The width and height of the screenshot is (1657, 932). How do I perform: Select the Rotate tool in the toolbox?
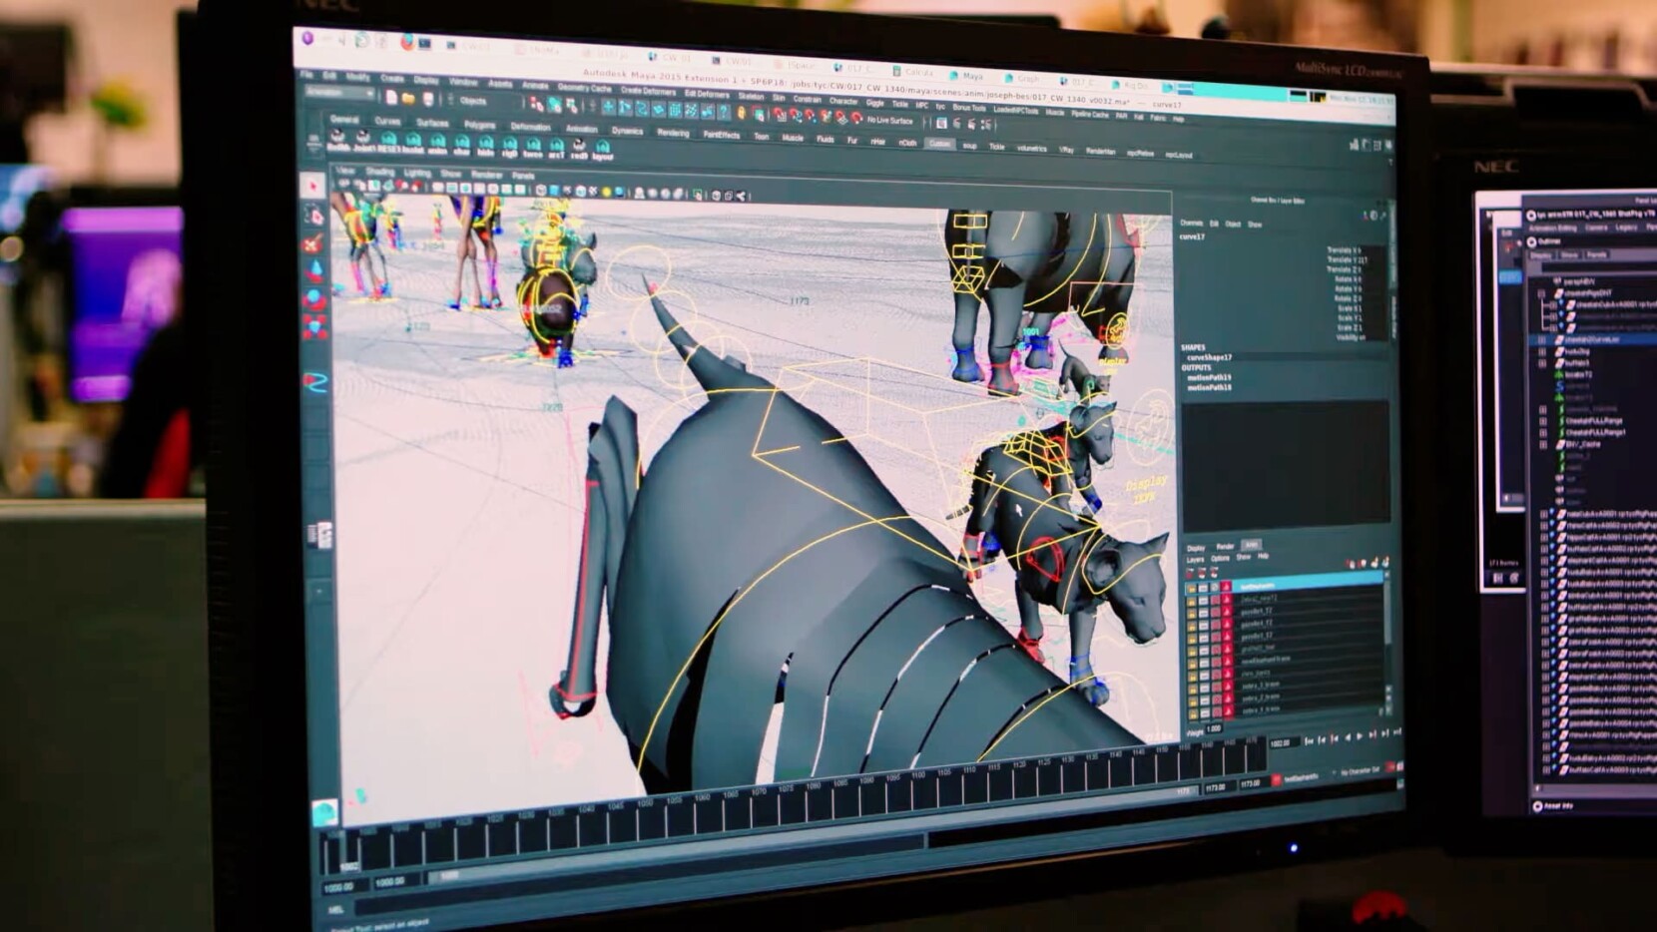coord(316,297)
